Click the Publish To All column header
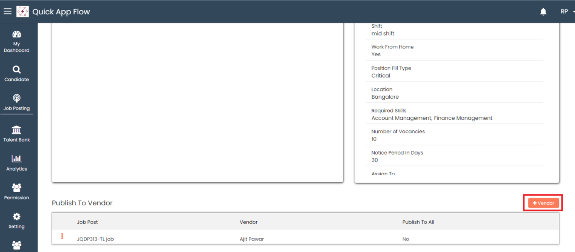 tap(418, 222)
